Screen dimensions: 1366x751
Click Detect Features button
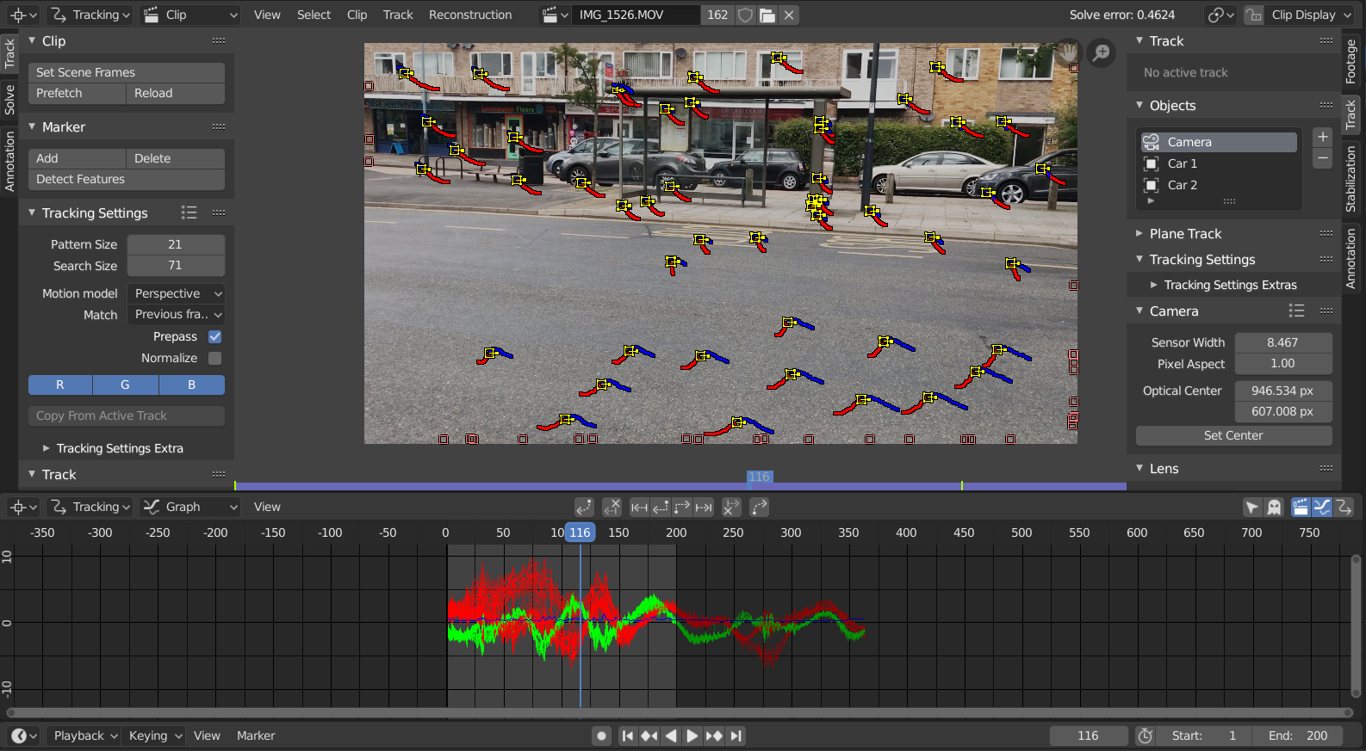coord(127,179)
